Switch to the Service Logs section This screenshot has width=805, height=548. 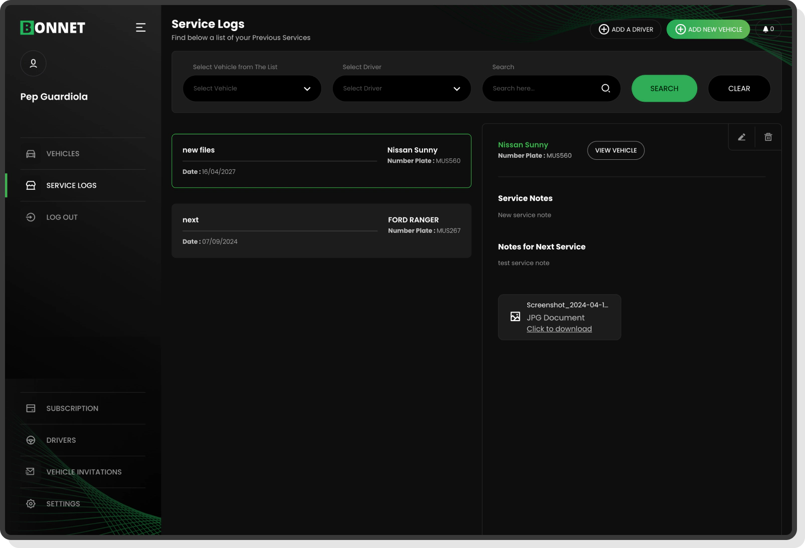[x=71, y=185]
